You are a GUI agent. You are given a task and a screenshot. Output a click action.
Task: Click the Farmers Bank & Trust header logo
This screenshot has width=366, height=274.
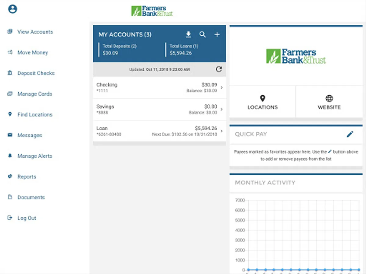click(x=152, y=11)
